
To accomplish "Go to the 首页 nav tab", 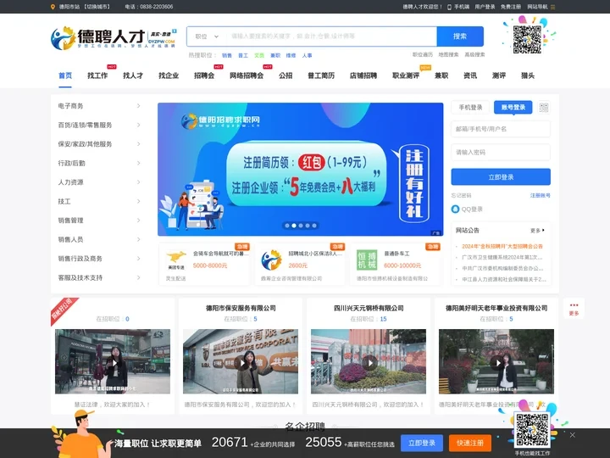I will pos(65,75).
